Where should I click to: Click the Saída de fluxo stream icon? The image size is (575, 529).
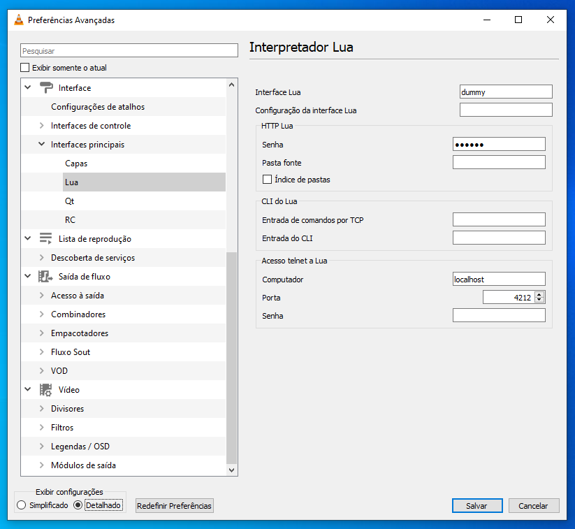[46, 277]
